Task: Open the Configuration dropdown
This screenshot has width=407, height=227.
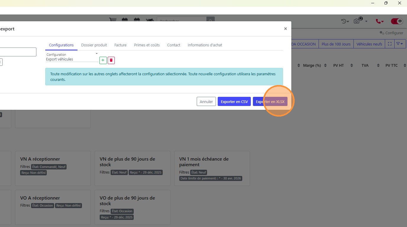Action: 72,57
